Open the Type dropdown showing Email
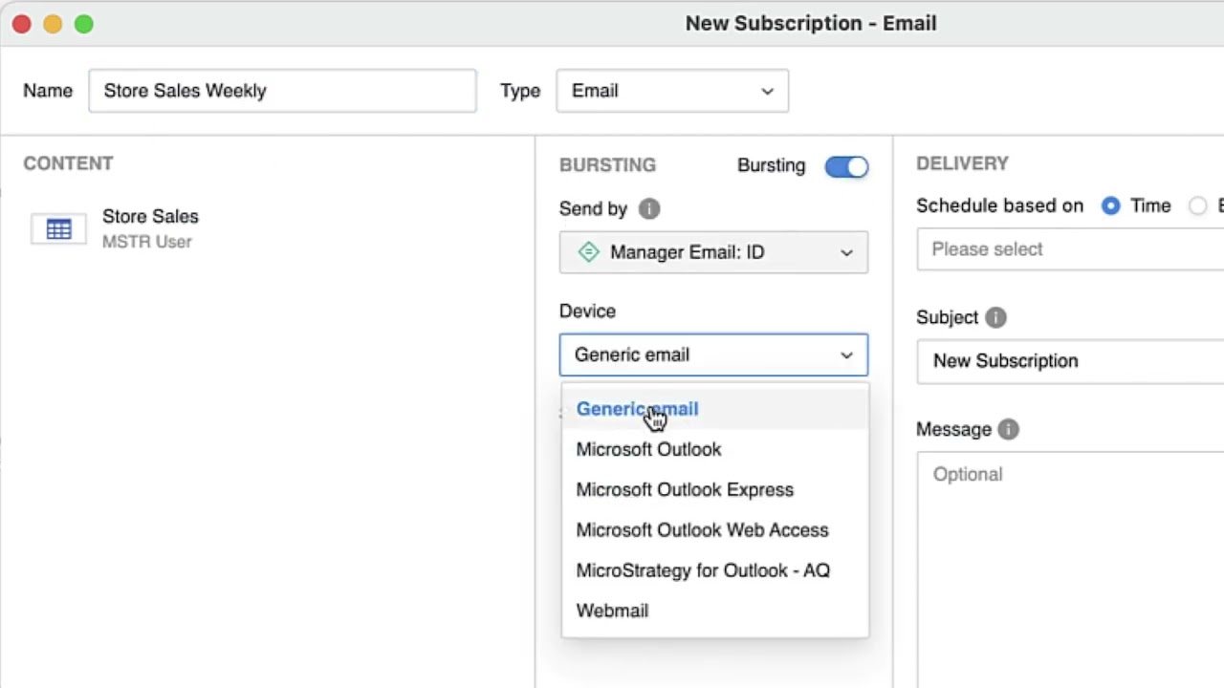This screenshot has width=1224, height=688. (672, 91)
